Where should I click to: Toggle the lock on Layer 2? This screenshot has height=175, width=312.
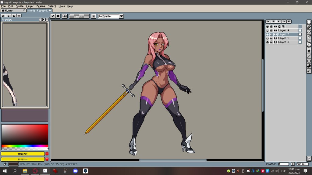271,42
